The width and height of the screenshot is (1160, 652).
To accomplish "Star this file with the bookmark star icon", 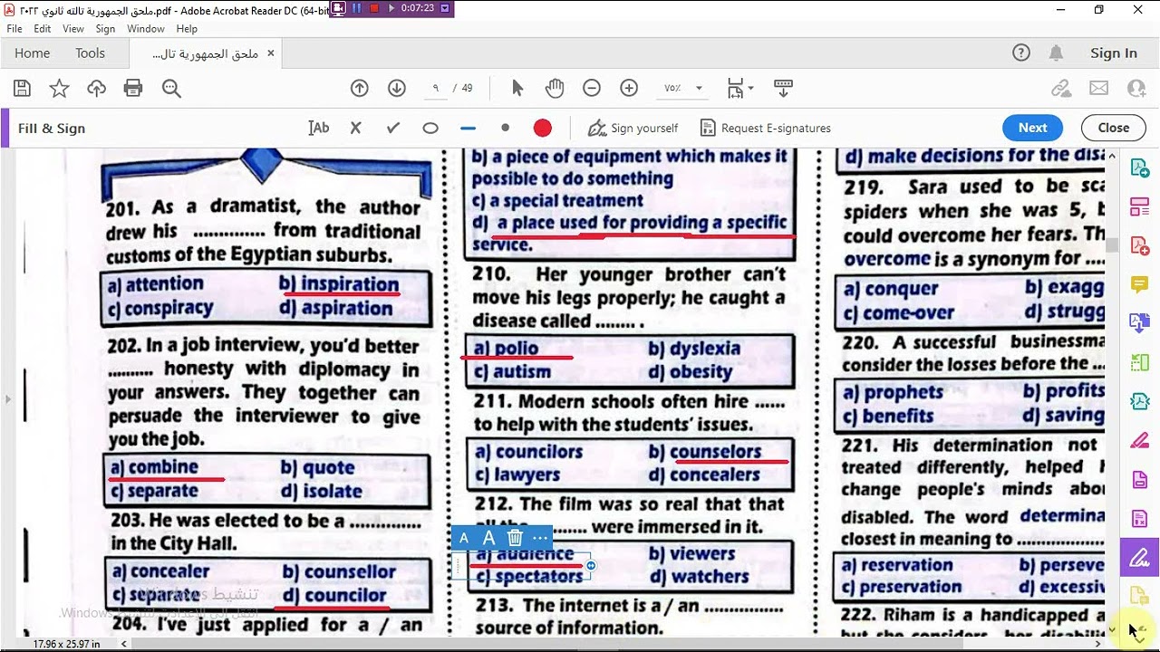I will (x=59, y=88).
